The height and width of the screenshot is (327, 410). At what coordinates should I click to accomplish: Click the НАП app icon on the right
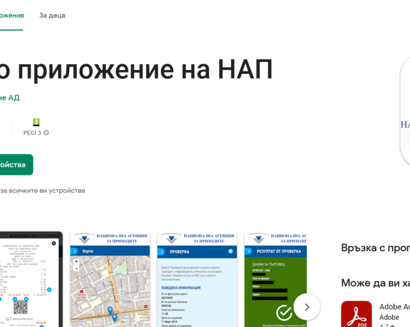(405, 111)
